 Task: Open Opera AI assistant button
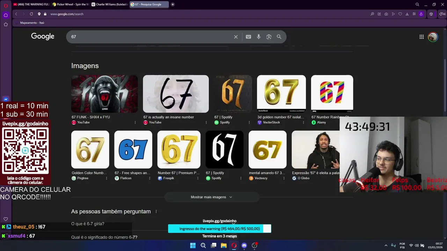click(x=442, y=14)
